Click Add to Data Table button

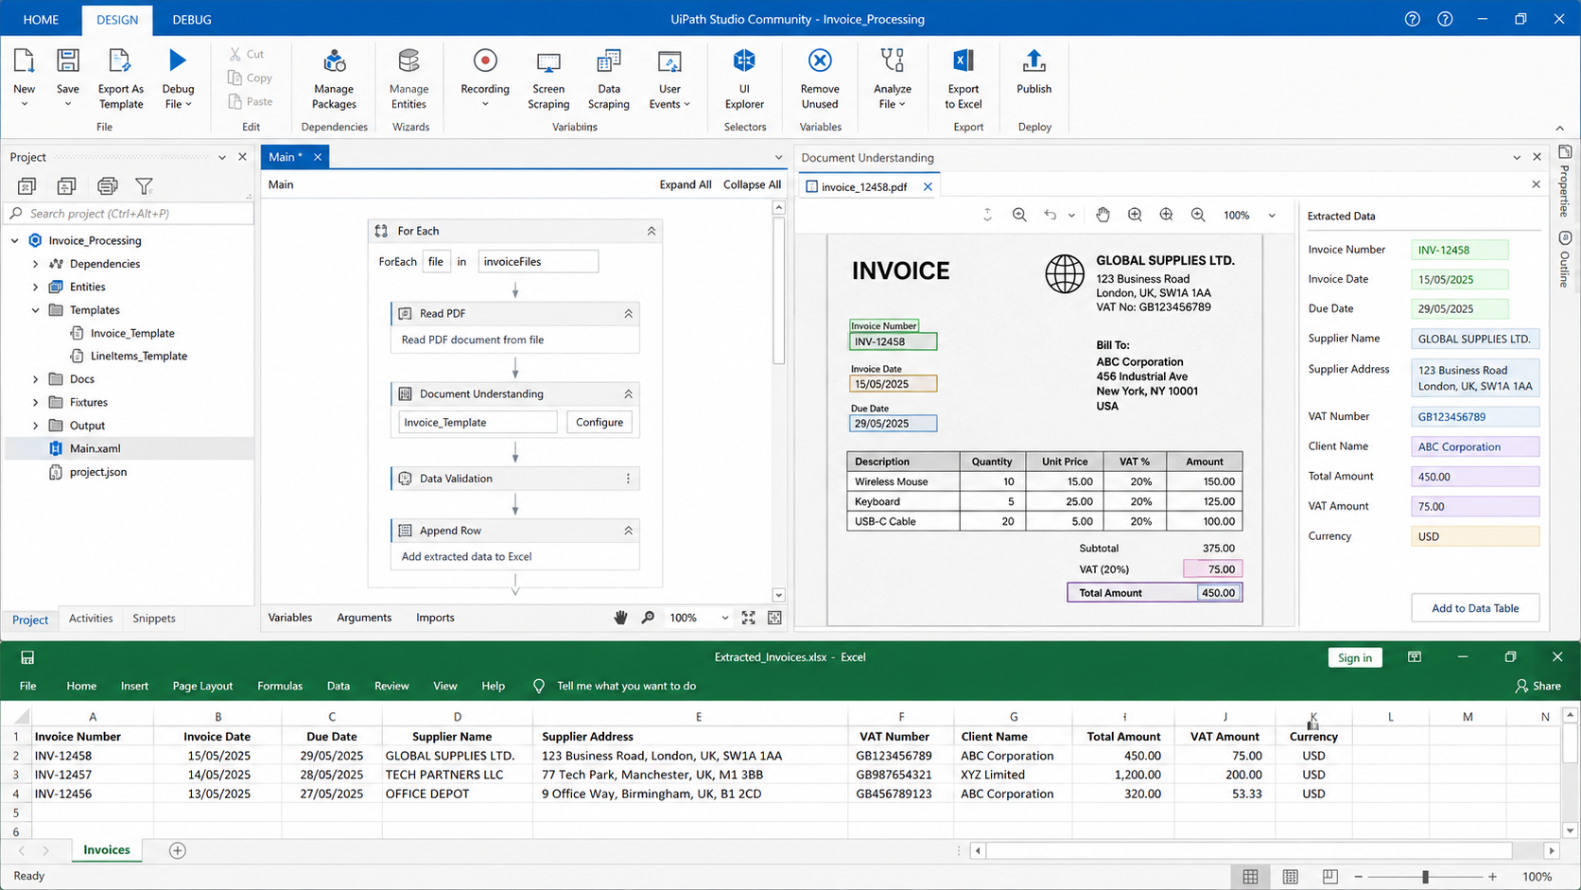[x=1475, y=608]
